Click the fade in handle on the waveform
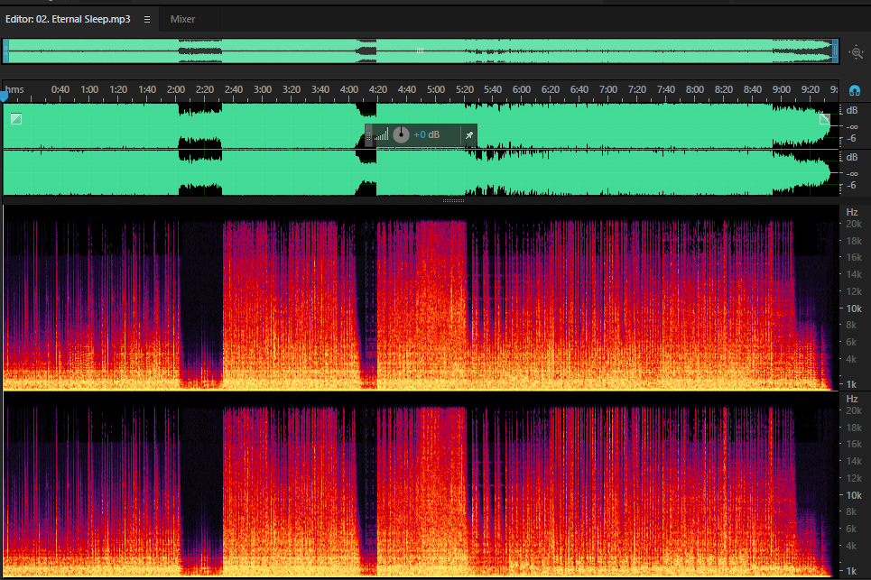The height and width of the screenshot is (580, 871). [x=16, y=119]
